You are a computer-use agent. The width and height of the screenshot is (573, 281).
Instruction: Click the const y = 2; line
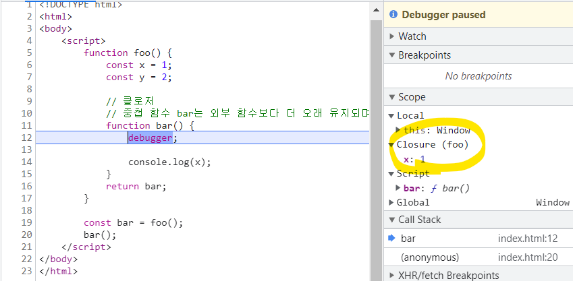click(139, 77)
